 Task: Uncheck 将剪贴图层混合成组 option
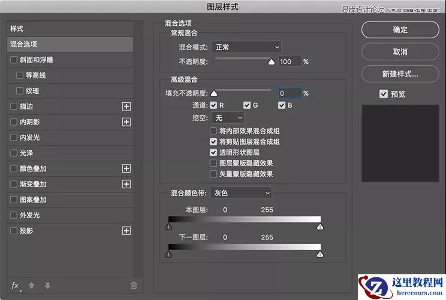coord(213,142)
